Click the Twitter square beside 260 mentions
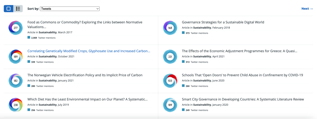The width and height of the screenshot is (317, 119). 183,86
